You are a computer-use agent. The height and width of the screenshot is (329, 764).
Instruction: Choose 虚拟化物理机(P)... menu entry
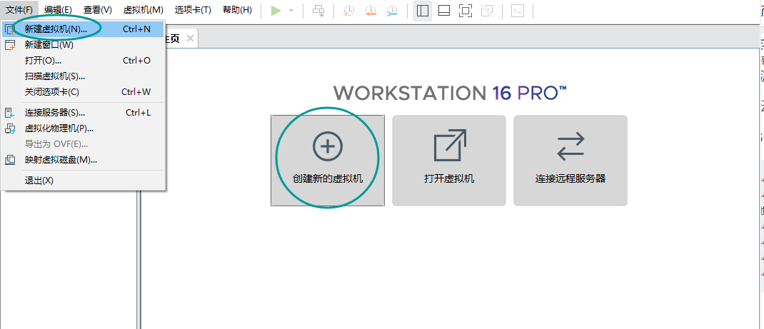(x=84, y=128)
